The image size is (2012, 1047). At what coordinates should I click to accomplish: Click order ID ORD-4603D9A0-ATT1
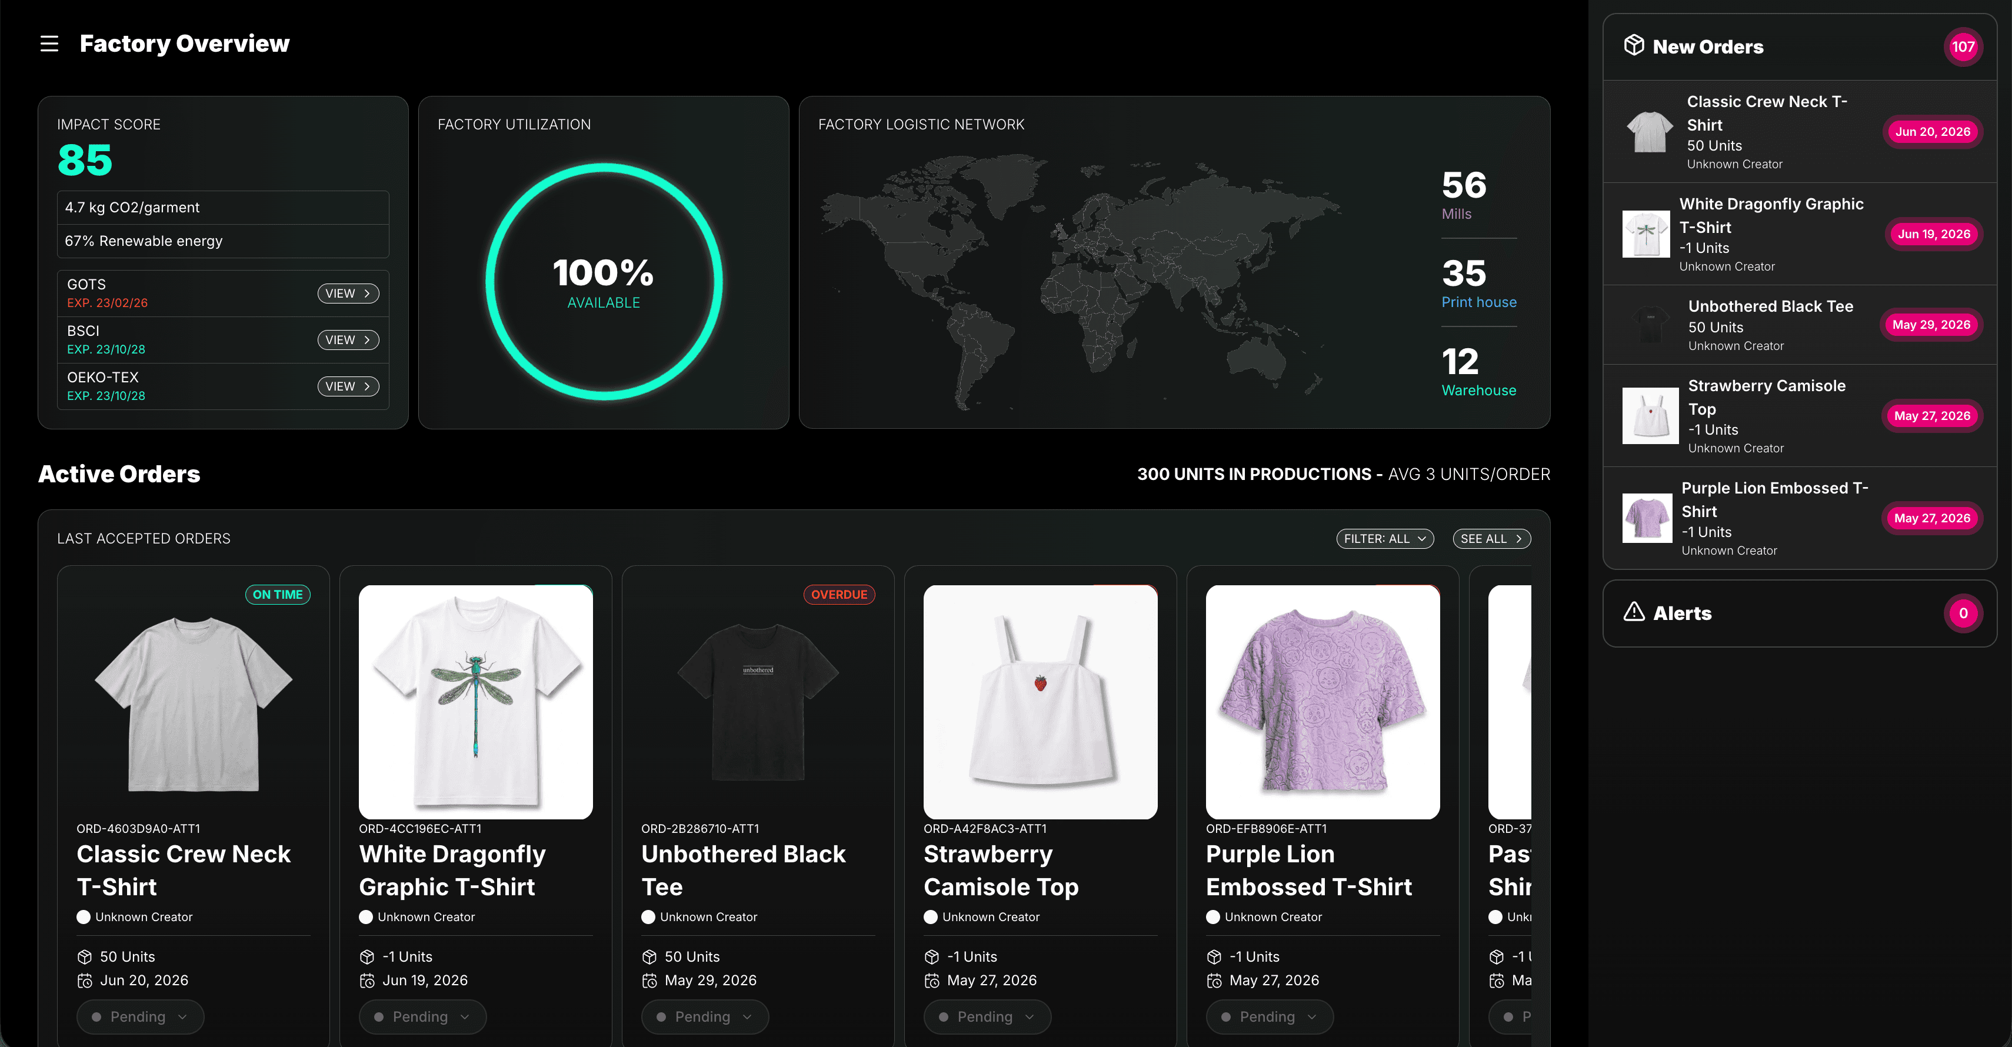[138, 828]
